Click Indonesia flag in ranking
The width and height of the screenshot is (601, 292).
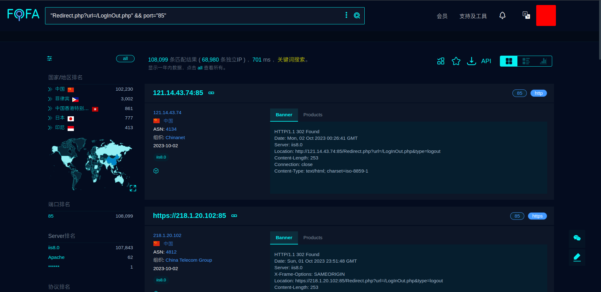71,128
